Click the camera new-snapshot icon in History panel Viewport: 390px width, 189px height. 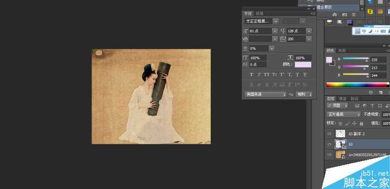click(x=345, y=15)
